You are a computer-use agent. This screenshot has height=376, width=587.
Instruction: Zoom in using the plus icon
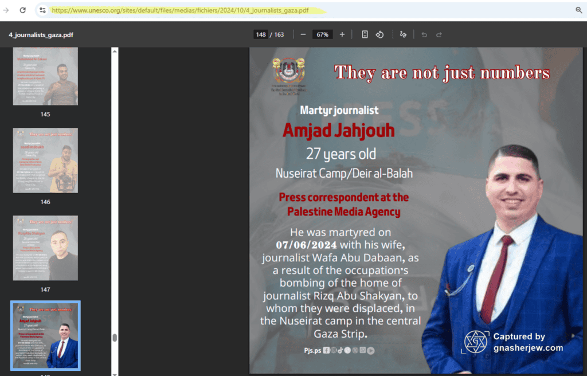coord(342,34)
